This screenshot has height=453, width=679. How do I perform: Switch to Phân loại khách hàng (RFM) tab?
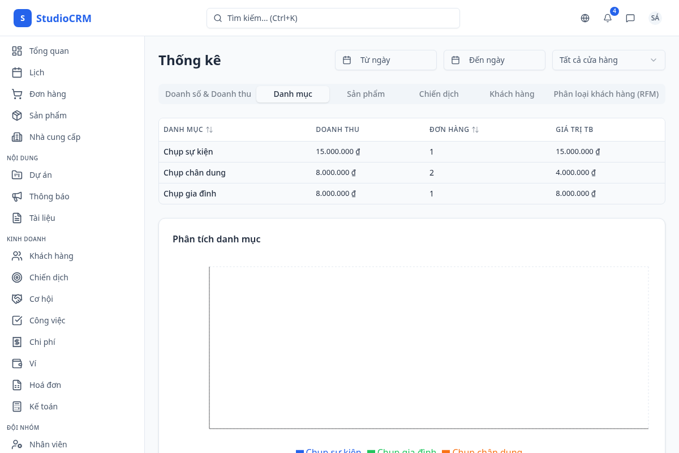pos(606,94)
